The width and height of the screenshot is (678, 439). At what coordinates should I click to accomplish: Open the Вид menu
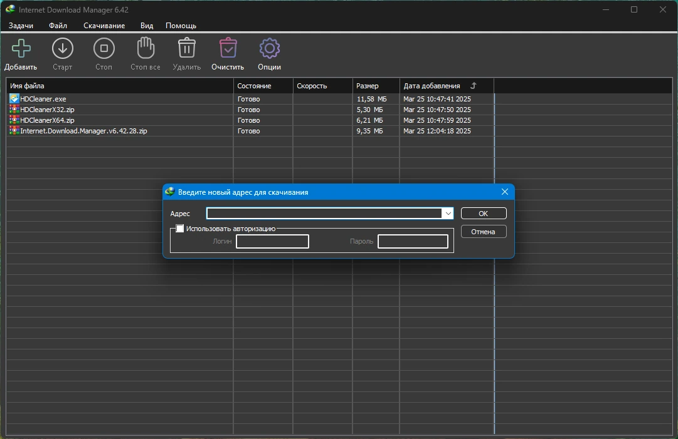[x=147, y=26]
